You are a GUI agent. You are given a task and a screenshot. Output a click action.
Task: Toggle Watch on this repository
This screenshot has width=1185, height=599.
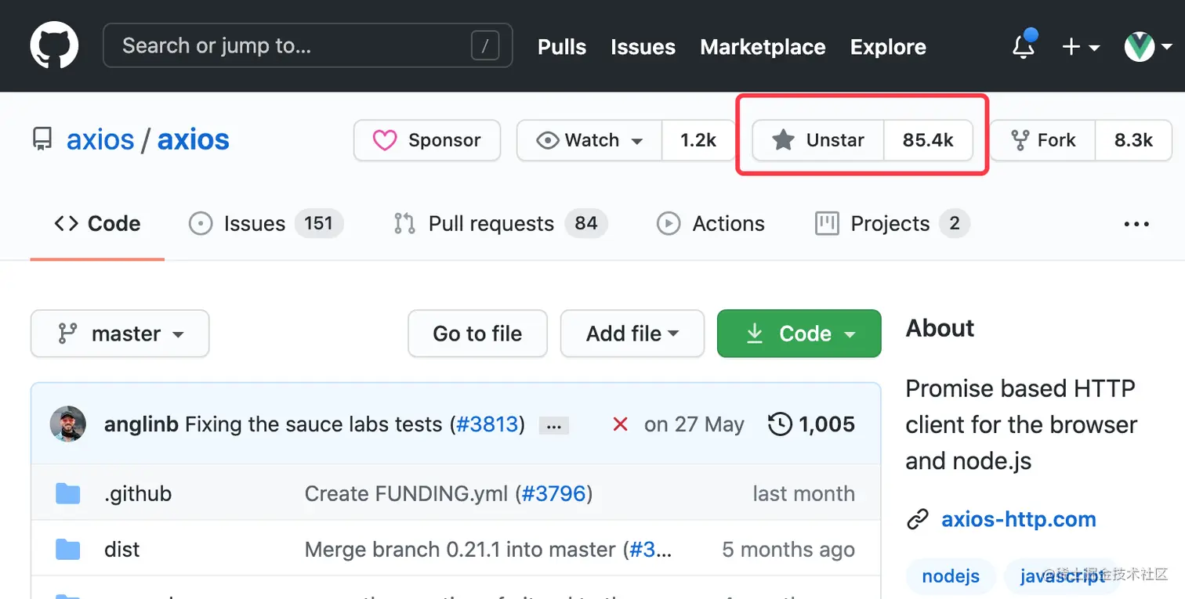pyautogui.click(x=589, y=140)
